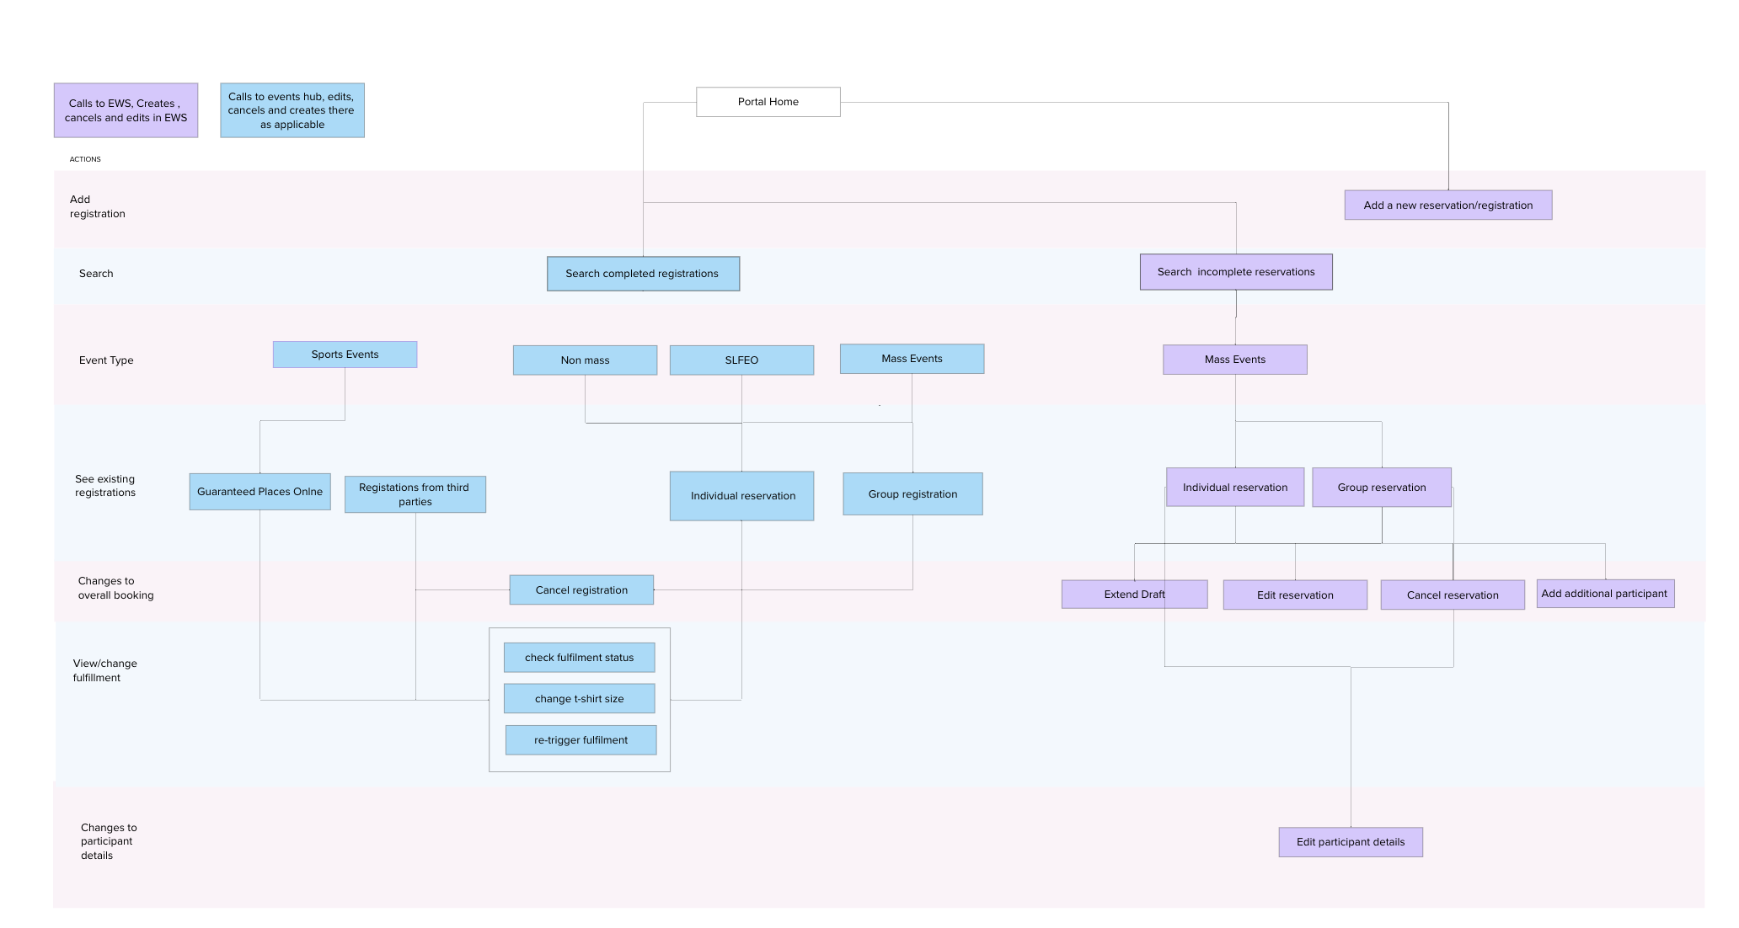Select the Search incomplete reservations box
This screenshot has height=928, width=1739.
(x=1235, y=272)
